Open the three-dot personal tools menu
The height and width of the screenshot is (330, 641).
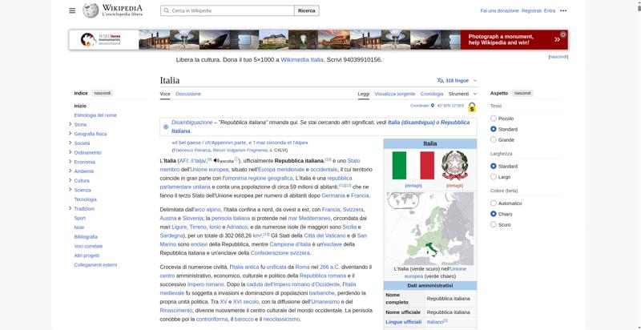[x=563, y=10]
